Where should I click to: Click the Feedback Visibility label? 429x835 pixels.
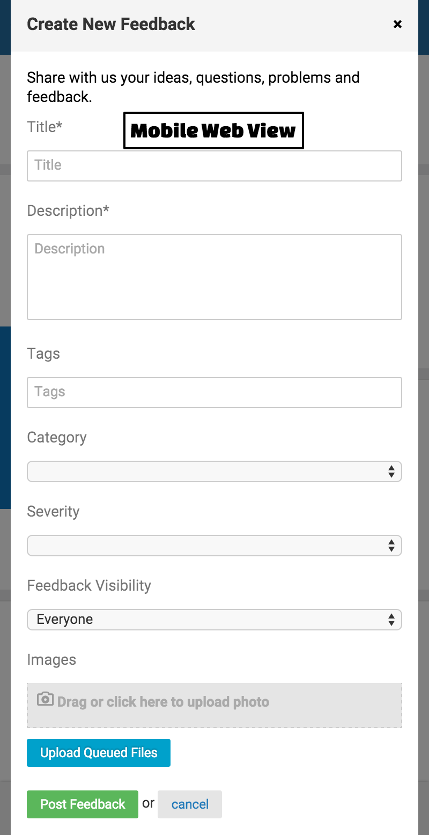(x=89, y=585)
